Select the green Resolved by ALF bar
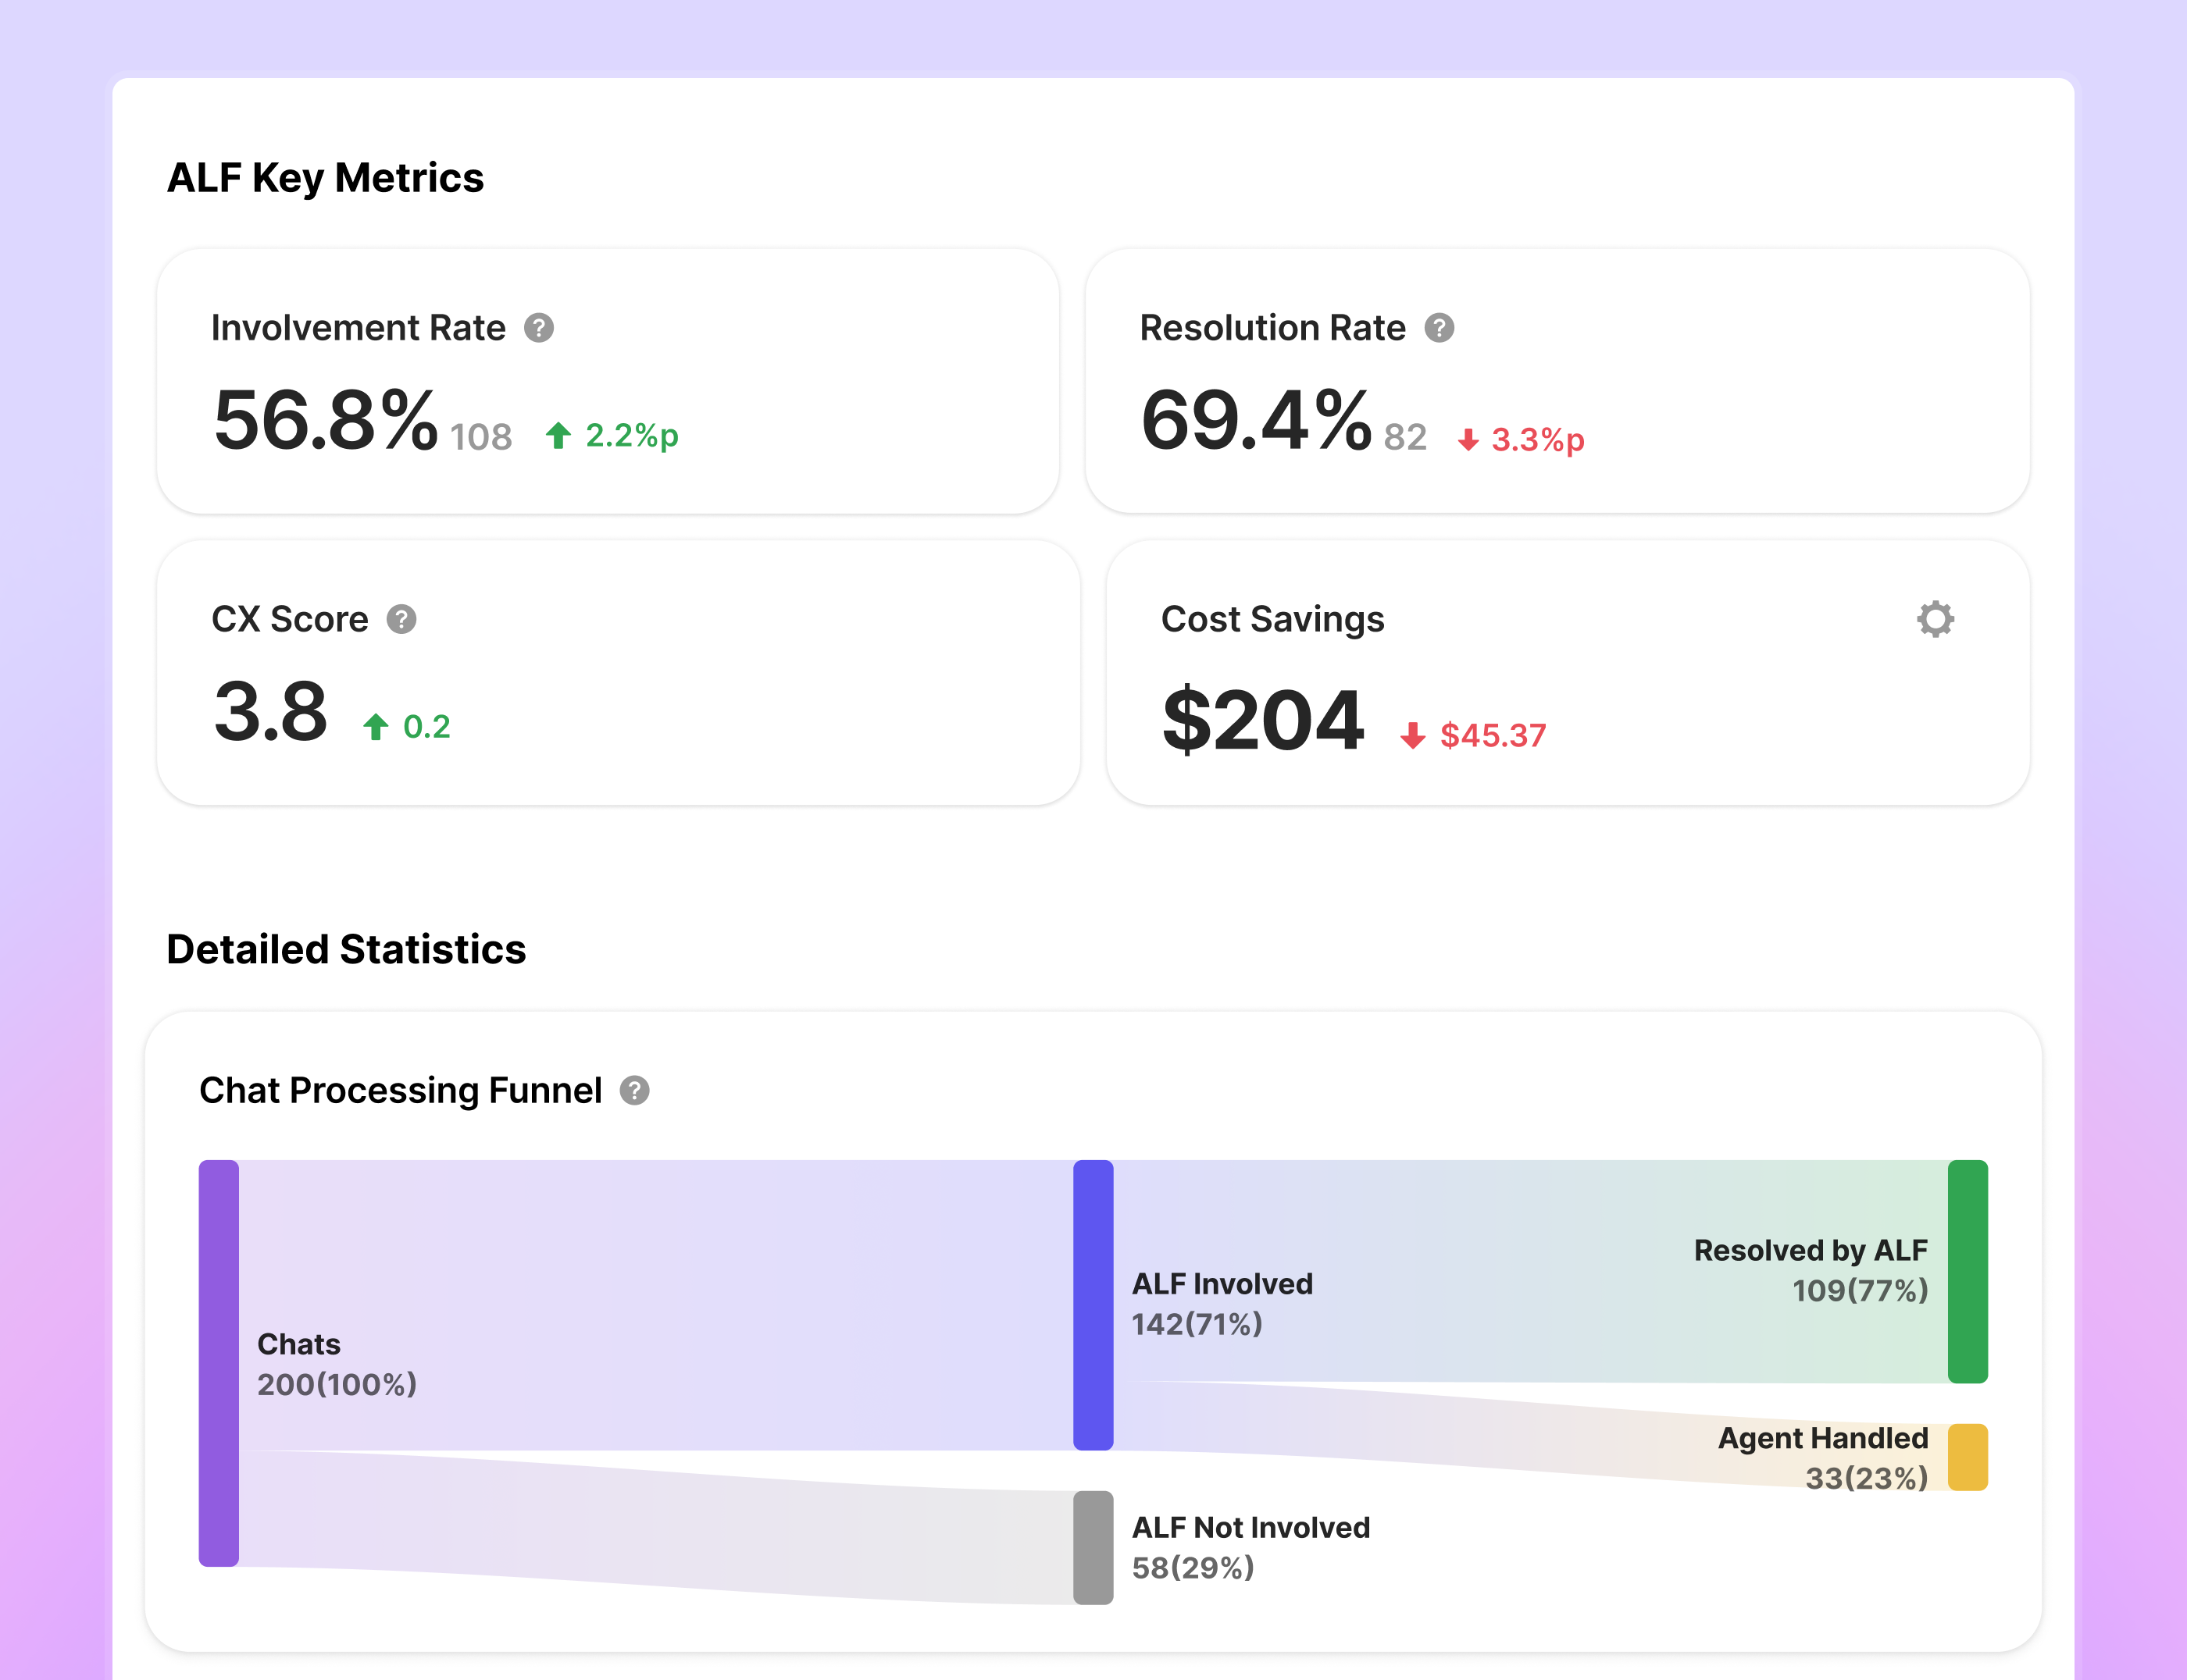Screen dimensions: 2187x1680 point(1967,1271)
